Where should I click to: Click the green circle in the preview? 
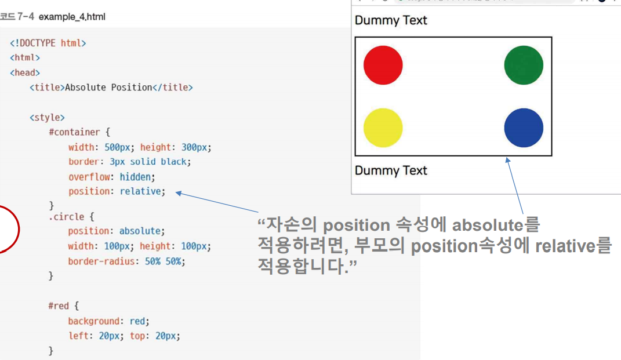tap(524, 65)
